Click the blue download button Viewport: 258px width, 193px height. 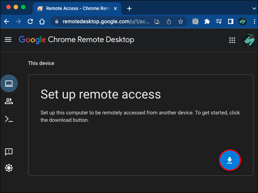pos(230,160)
